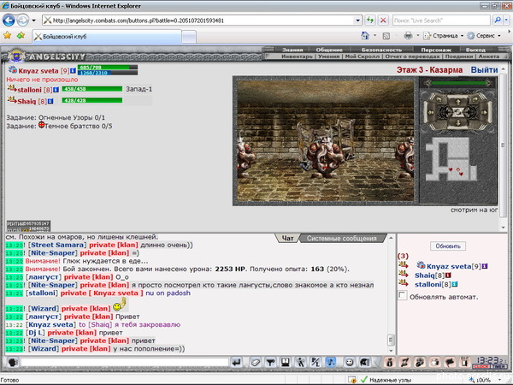This screenshot has height=385, width=513.
Task: Click the figure icon right of the scroll icon
Action: (x=420, y=362)
